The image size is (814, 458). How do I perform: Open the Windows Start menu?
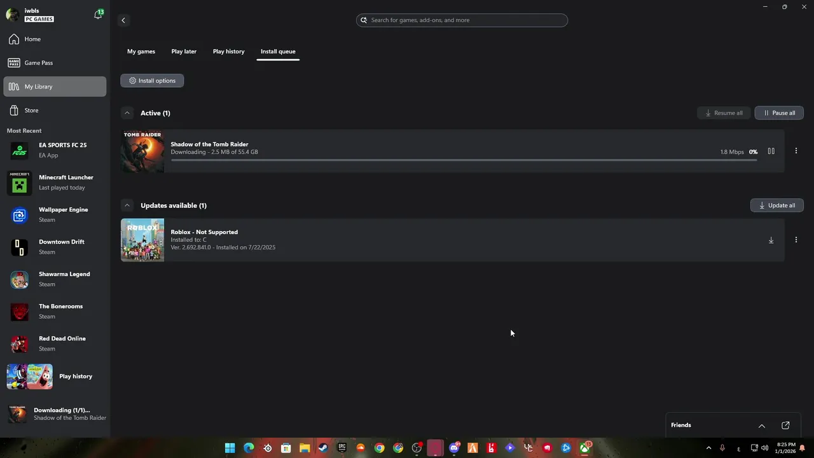click(x=230, y=448)
